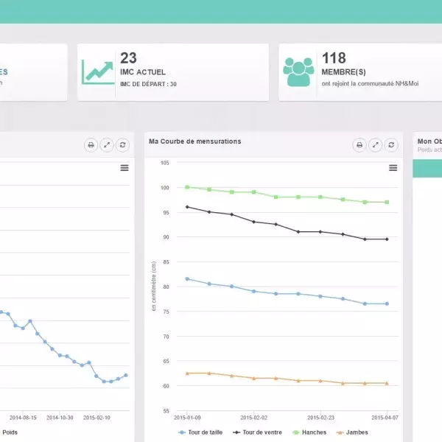Viewport: 442px width, 442px height.
Task: Click print icon on left weight panel
Action: pos(91,145)
